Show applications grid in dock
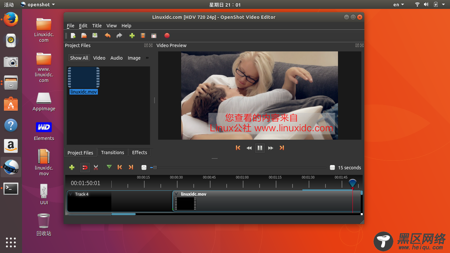This screenshot has height=253, width=450. tap(11, 242)
